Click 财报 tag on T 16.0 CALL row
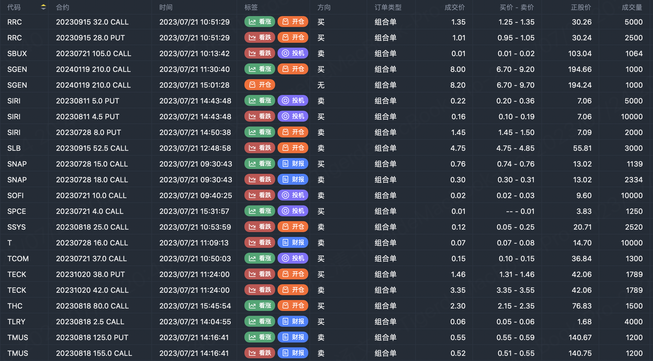 (x=293, y=243)
